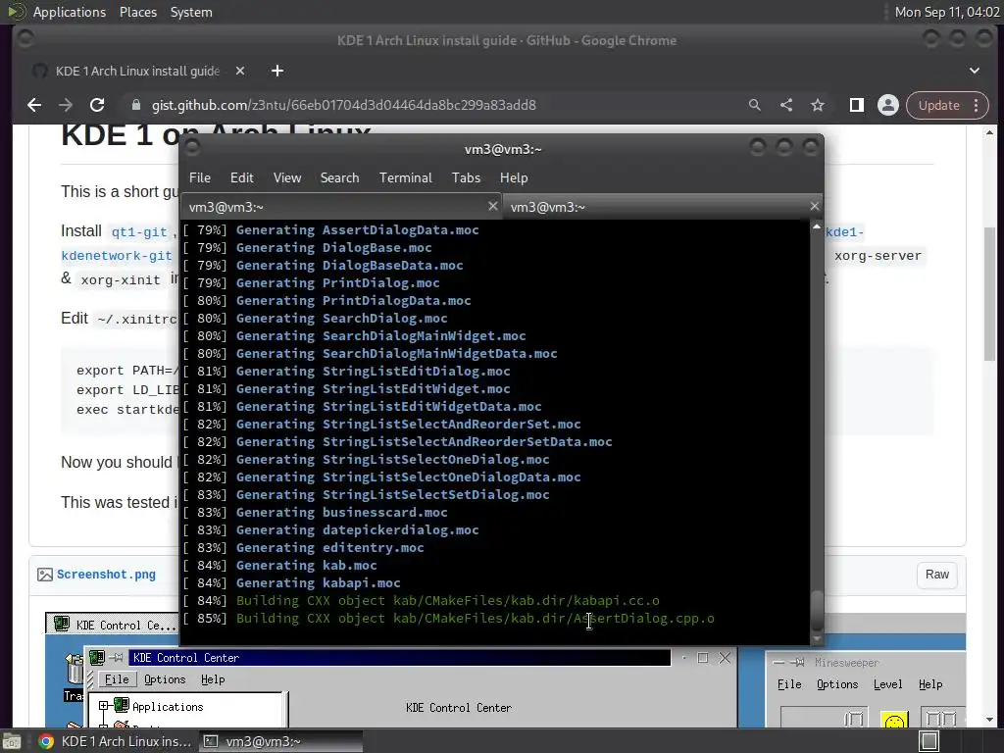
Task: Open the terminal File menu
Action: pos(200,178)
